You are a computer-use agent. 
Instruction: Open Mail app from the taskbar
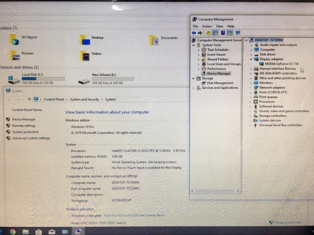coord(52,231)
